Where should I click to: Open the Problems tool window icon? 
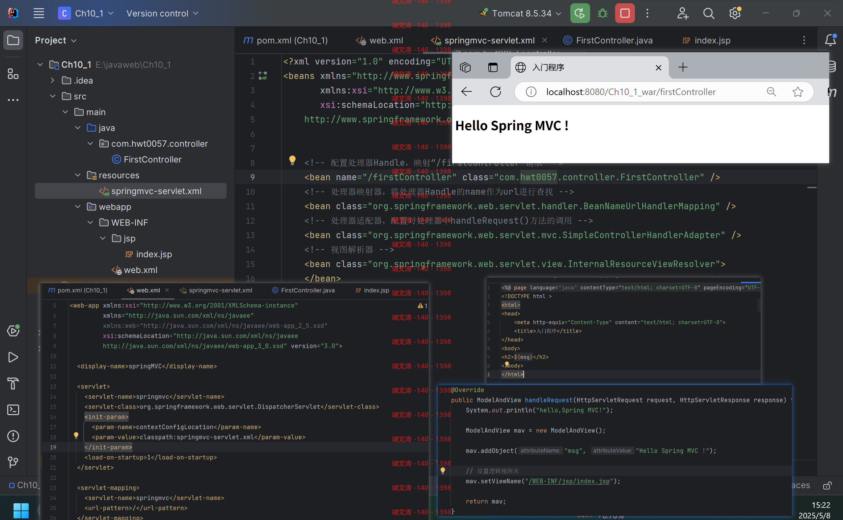(13, 436)
